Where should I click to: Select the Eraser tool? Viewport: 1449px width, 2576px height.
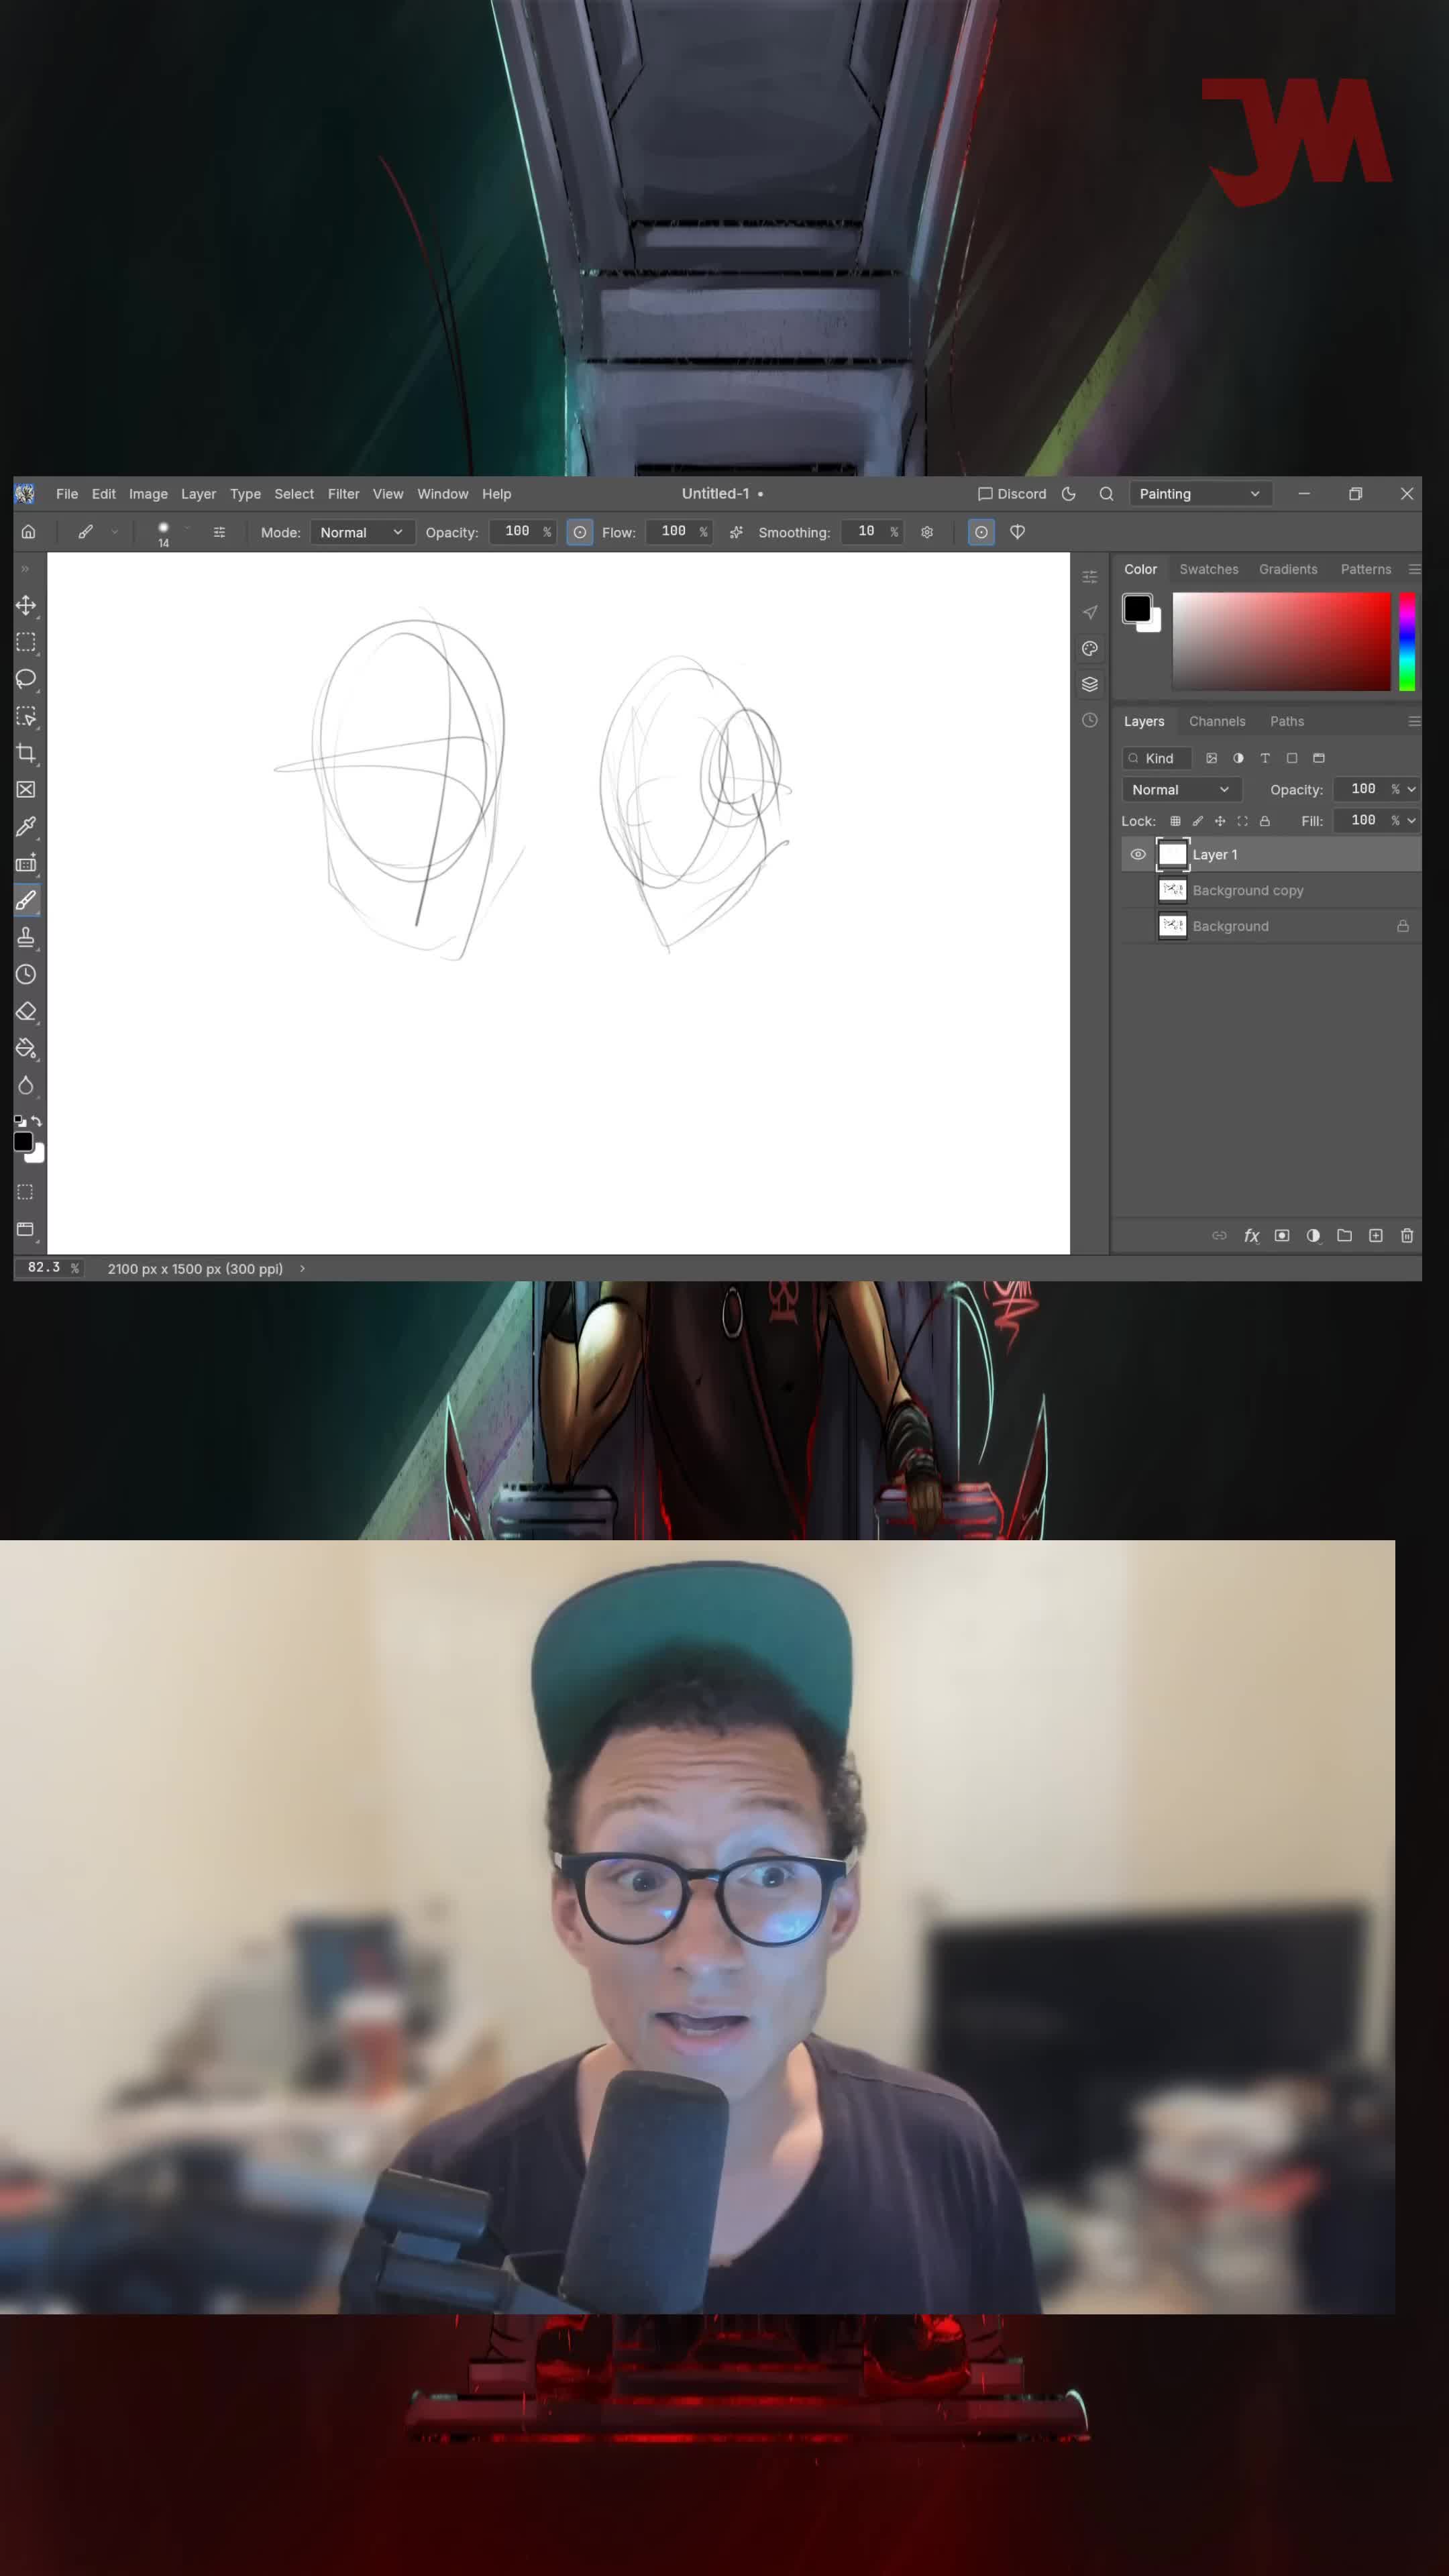(26, 1011)
